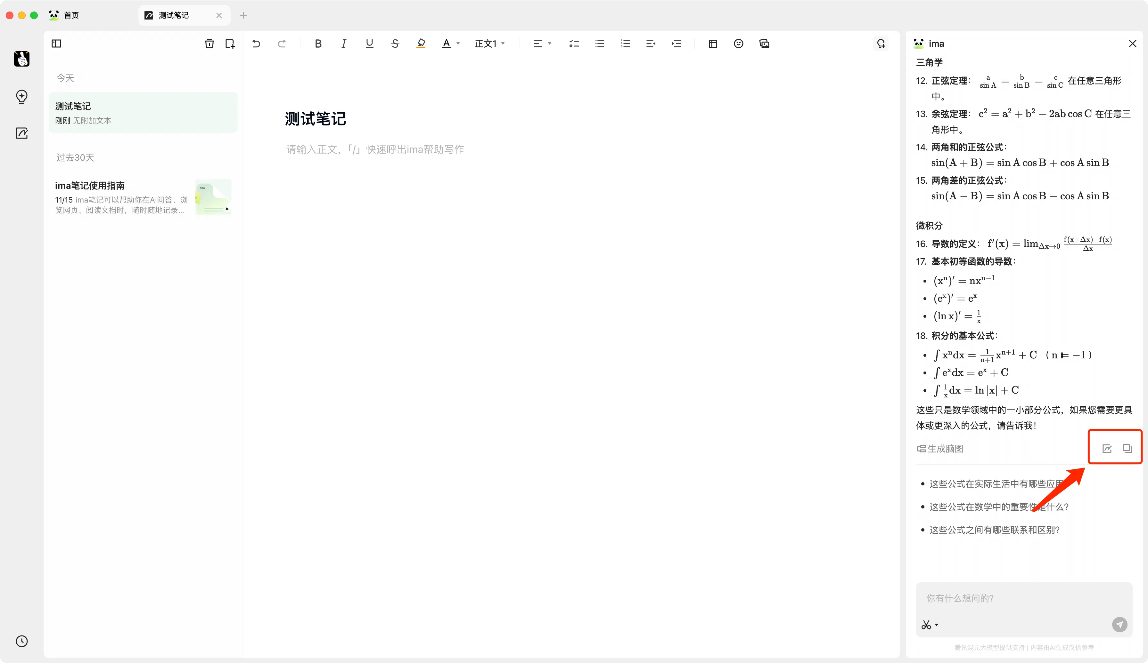
Task: Expand the screenshot scissors dropdown arrow
Action: (x=937, y=625)
